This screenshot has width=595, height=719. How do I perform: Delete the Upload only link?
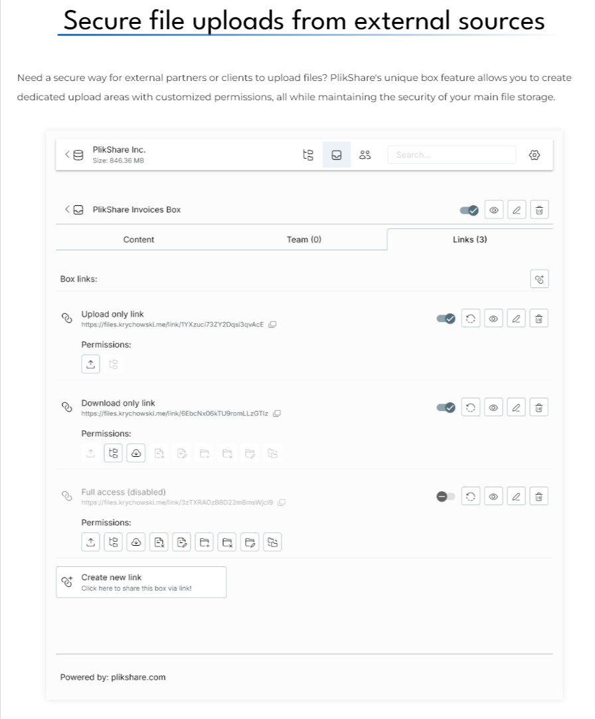(x=539, y=319)
